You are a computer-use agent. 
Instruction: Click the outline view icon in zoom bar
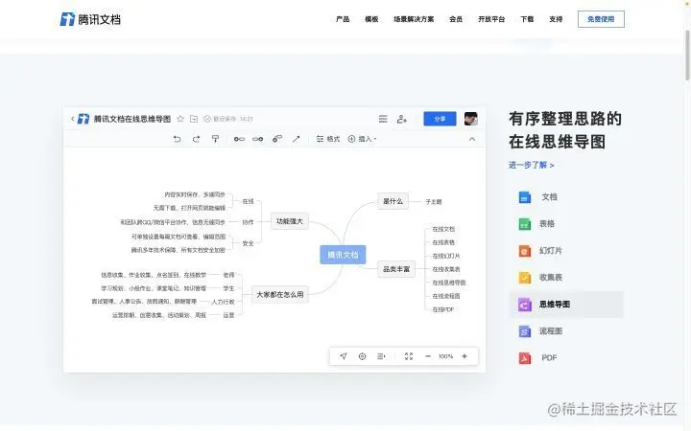[x=381, y=356]
